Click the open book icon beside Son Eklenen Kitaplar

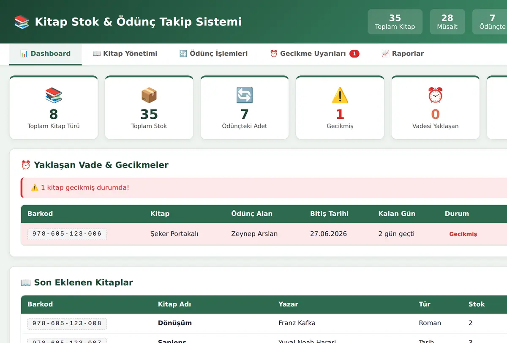point(26,283)
